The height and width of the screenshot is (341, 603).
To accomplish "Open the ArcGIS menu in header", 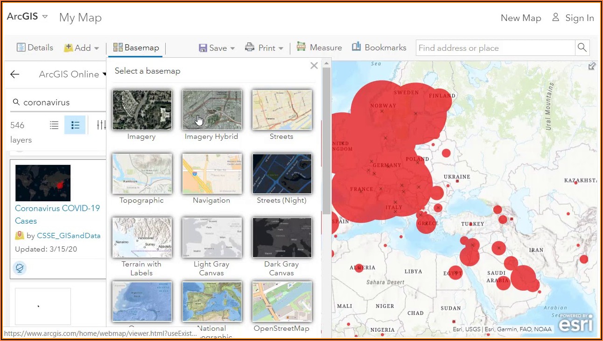I will coord(28,16).
